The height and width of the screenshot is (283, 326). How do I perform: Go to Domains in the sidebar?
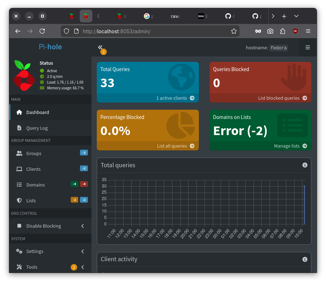pos(35,185)
